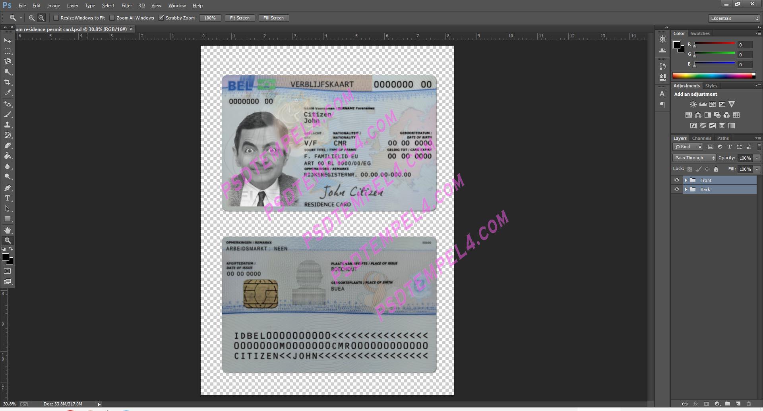Click the layer Opacity input field
The height and width of the screenshot is (411, 763).
pos(745,158)
